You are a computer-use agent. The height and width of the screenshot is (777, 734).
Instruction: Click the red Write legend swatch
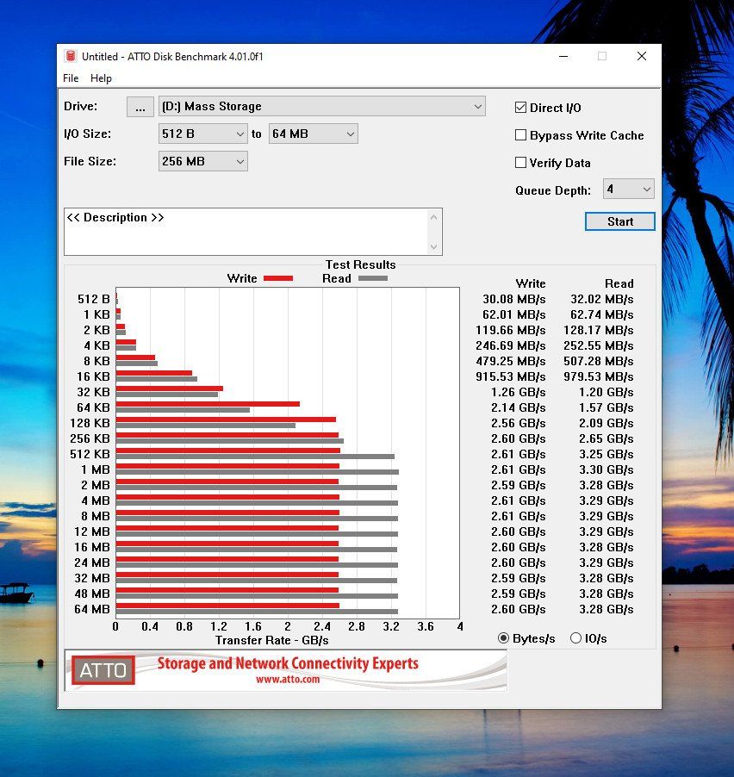[x=278, y=278]
